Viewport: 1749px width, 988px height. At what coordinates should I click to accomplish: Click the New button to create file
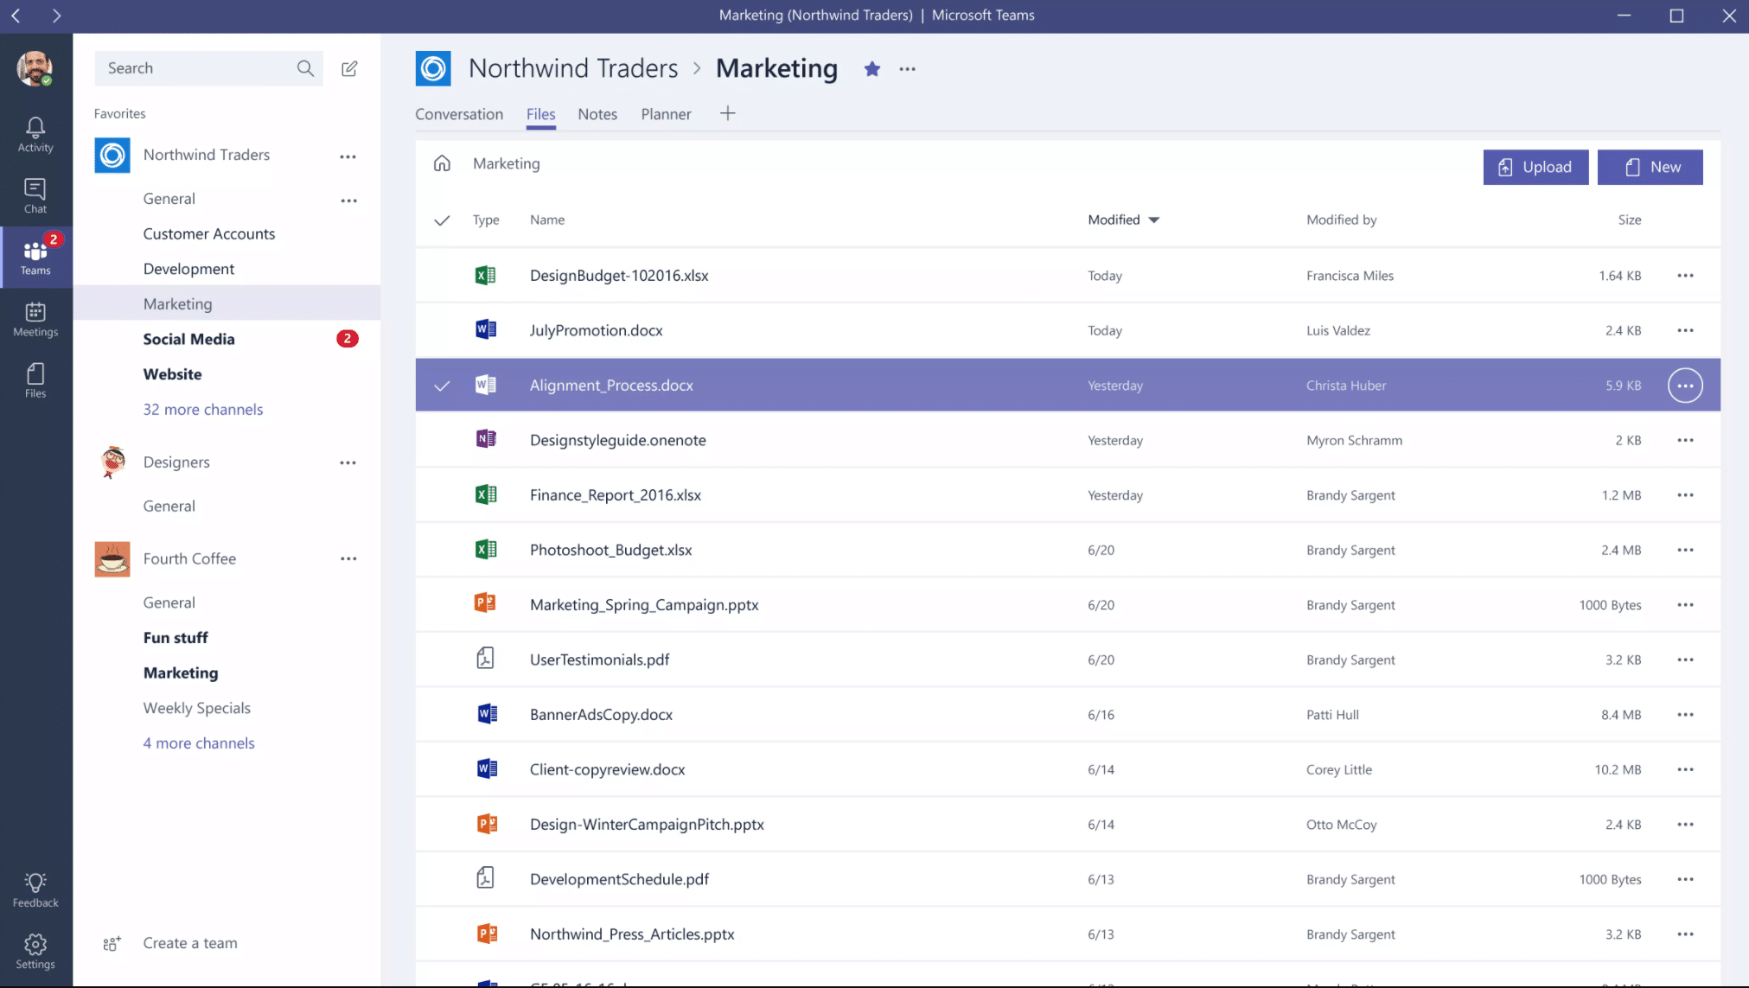(x=1650, y=166)
